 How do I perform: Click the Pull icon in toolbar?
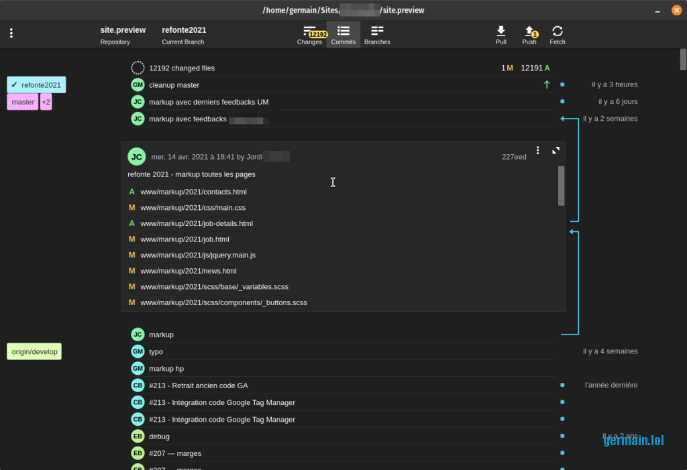coord(500,32)
